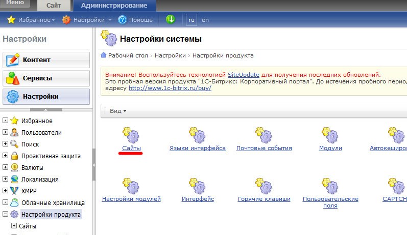
Task: Open the Настройки модулей link
Action: 131,199
